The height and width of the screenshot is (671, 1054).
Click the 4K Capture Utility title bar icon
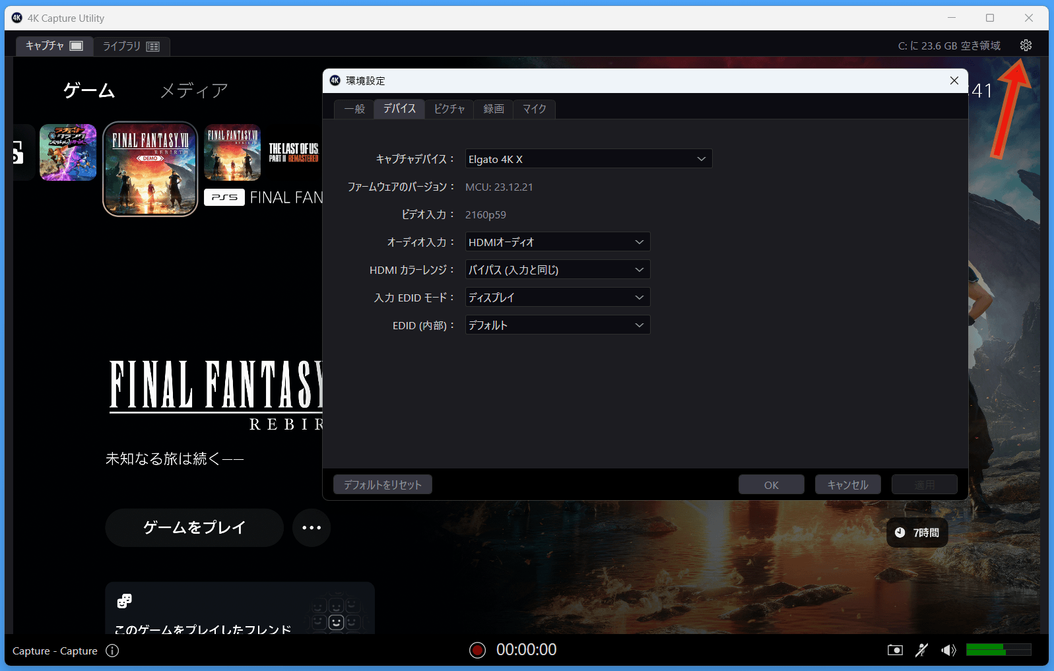coord(17,18)
